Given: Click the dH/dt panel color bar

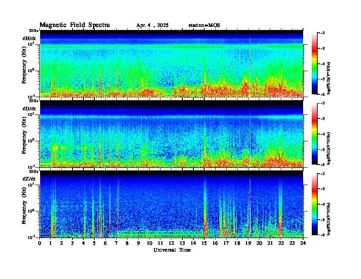Looking at the screenshot, I should coord(315,63).
